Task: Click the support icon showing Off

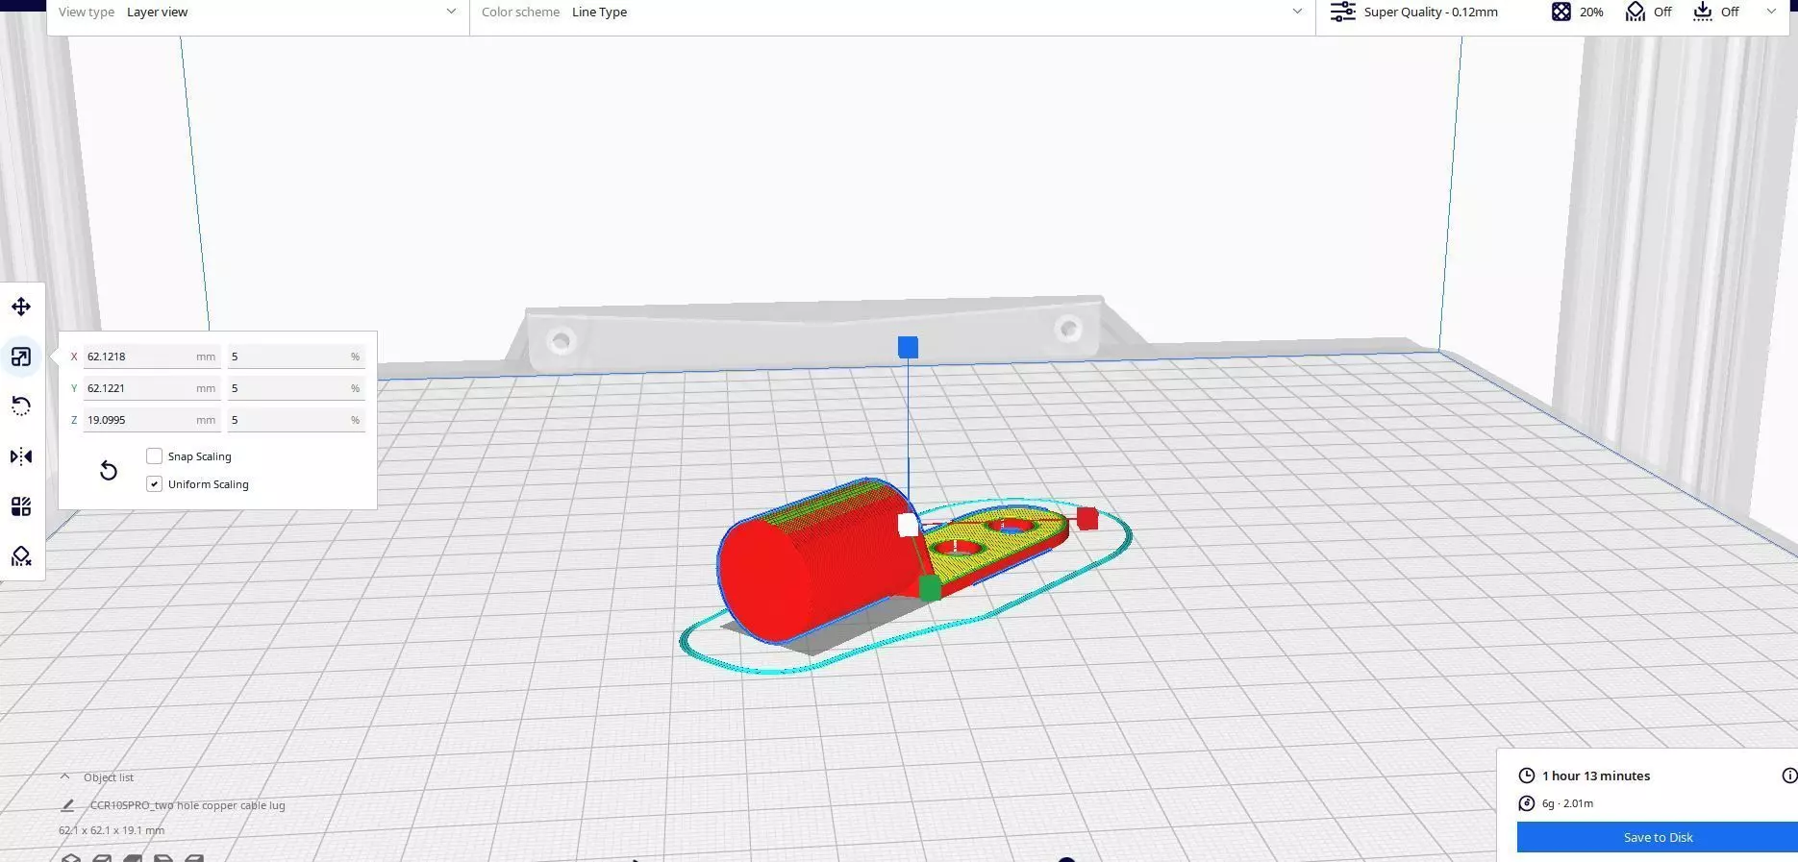Action: [x=1636, y=12]
